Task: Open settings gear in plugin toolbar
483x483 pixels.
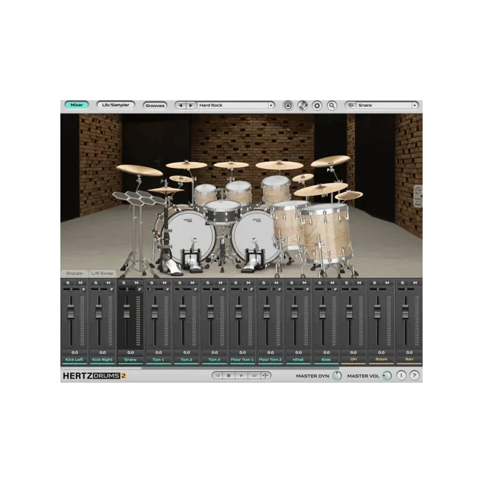Action: [x=317, y=106]
